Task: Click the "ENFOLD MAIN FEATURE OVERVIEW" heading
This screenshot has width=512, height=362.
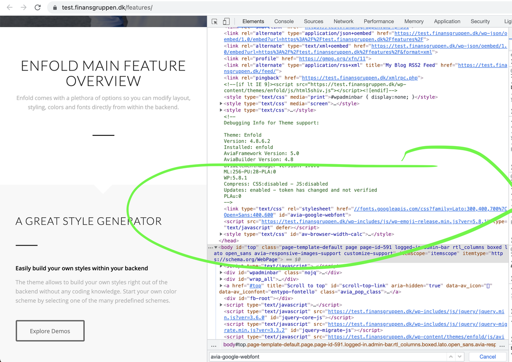Action: pyautogui.click(x=103, y=73)
